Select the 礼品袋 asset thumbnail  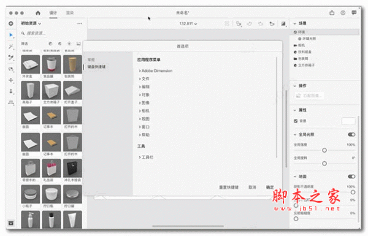(x=52, y=168)
